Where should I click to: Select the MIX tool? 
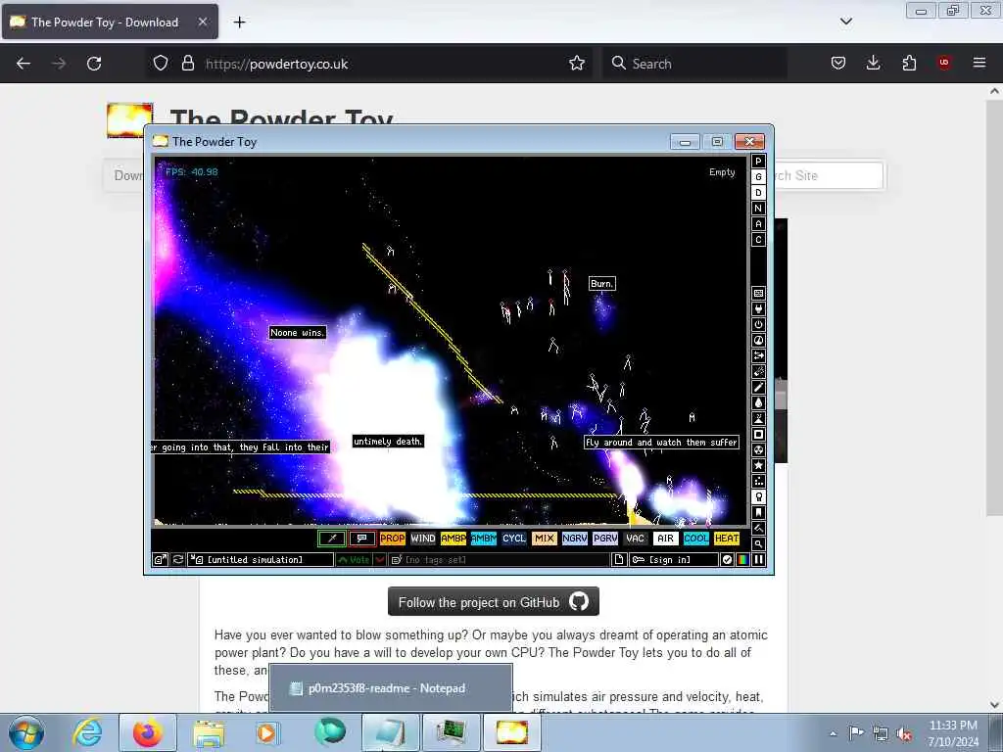tap(545, 539)
